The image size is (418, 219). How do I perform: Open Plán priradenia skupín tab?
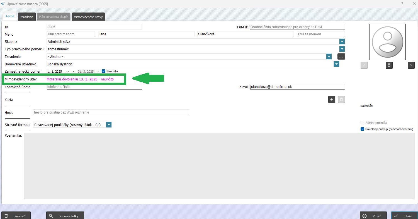[54, 17]
